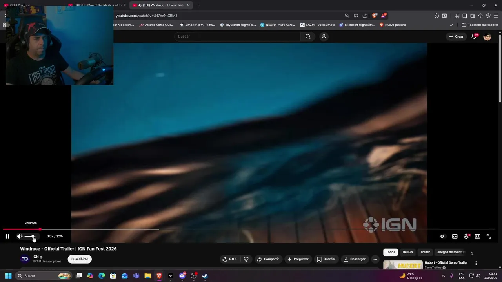
Task: Open File Explorer from the taskbar
Action: (147, 276)
